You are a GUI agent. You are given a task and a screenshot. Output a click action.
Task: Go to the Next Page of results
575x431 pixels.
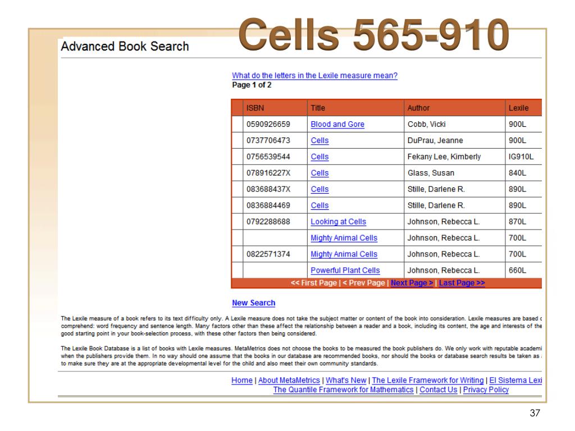pos(412,283)
